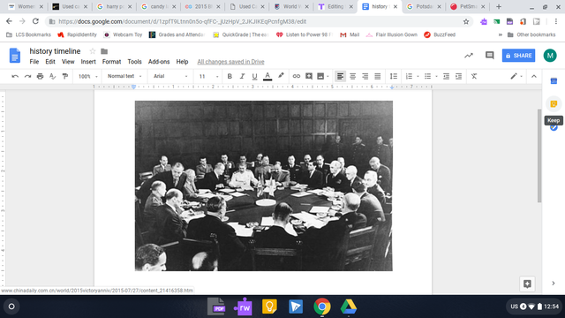Open the Insert menu
Screen dimensions: 565x318
(x=88, y=62)
